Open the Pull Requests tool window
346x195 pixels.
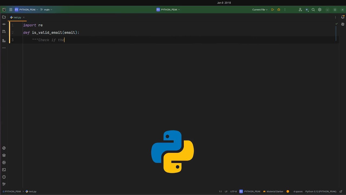(x=4, y=31)
